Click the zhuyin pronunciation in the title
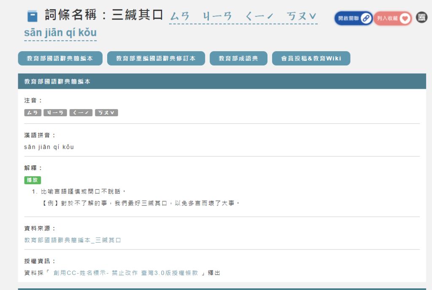Screen dimensions: 432x290 243,17
